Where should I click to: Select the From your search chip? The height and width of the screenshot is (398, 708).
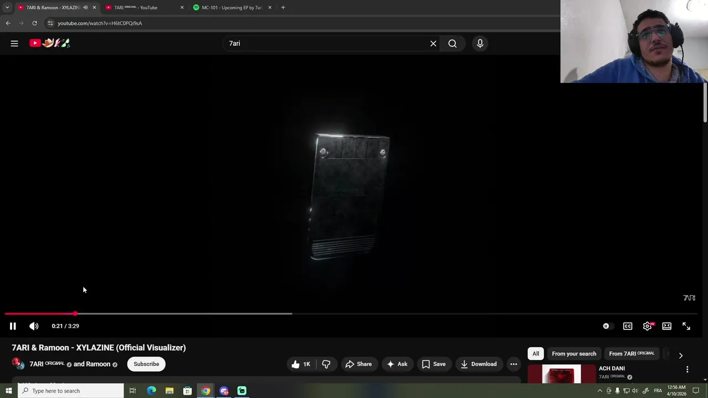[574, 354]
